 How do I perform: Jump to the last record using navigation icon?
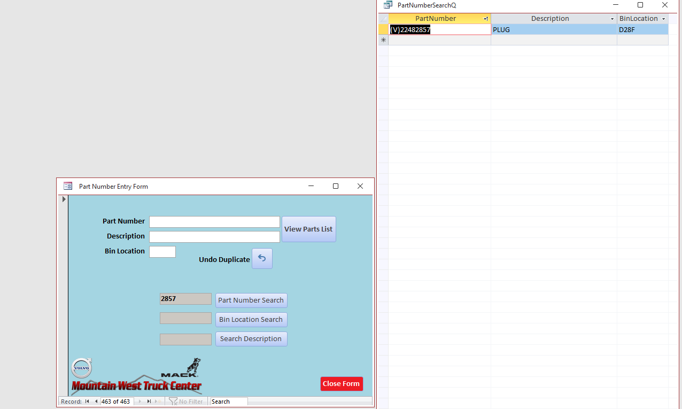click(x=150, y=401)
